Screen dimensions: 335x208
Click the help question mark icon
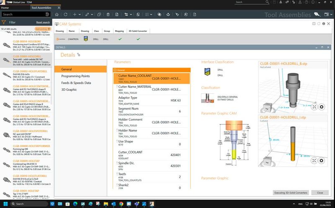(307, 2)
